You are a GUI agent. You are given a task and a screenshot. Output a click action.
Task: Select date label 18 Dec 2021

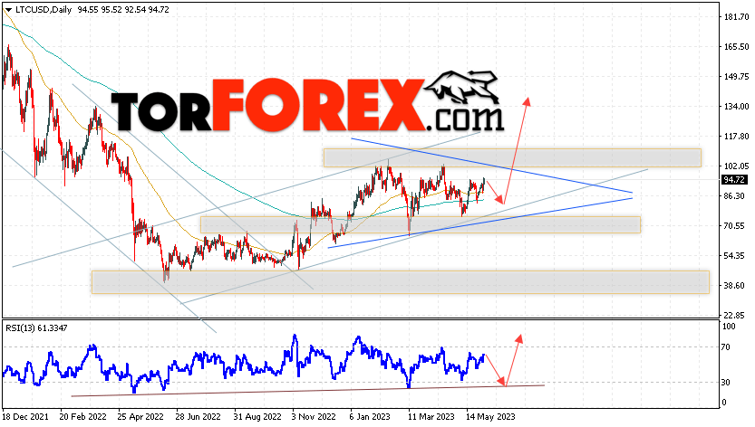(25, 417)
